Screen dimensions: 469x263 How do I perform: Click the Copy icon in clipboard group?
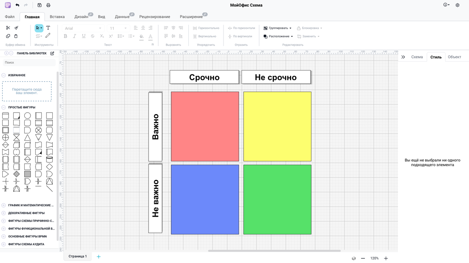tap(8, 36)
